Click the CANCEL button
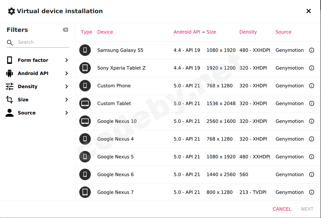Viewport: 321px width, 218px height. coord(282,209)
